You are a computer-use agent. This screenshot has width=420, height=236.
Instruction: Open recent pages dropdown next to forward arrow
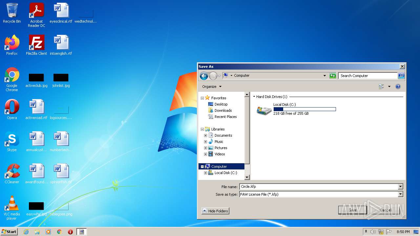(220, 76)
